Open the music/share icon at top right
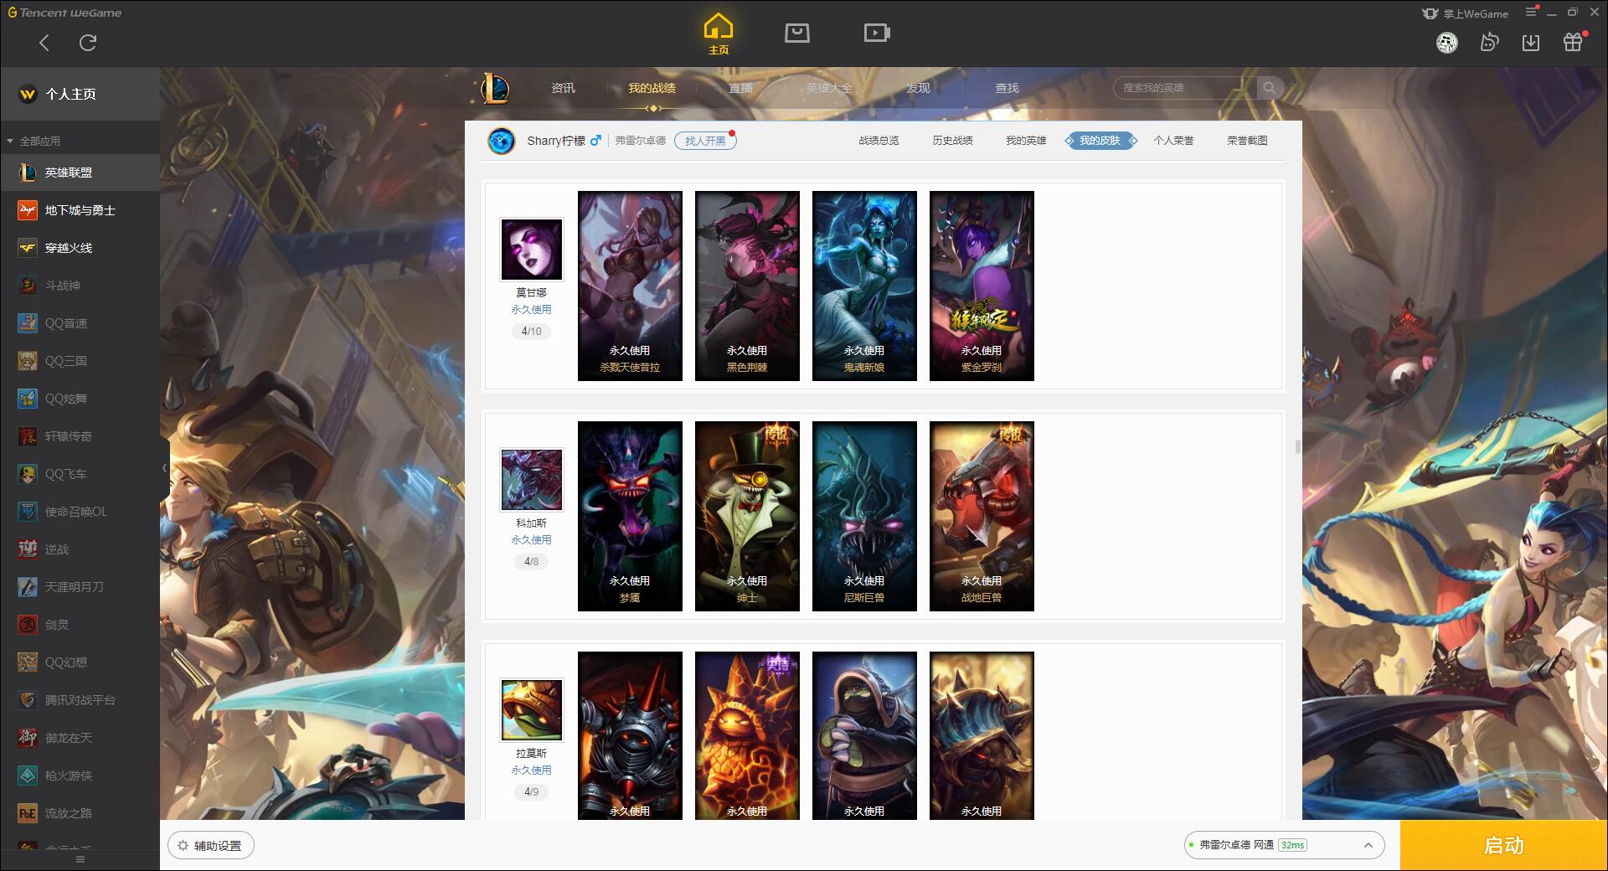1608x871 pixels. [x=1489, y=42]
